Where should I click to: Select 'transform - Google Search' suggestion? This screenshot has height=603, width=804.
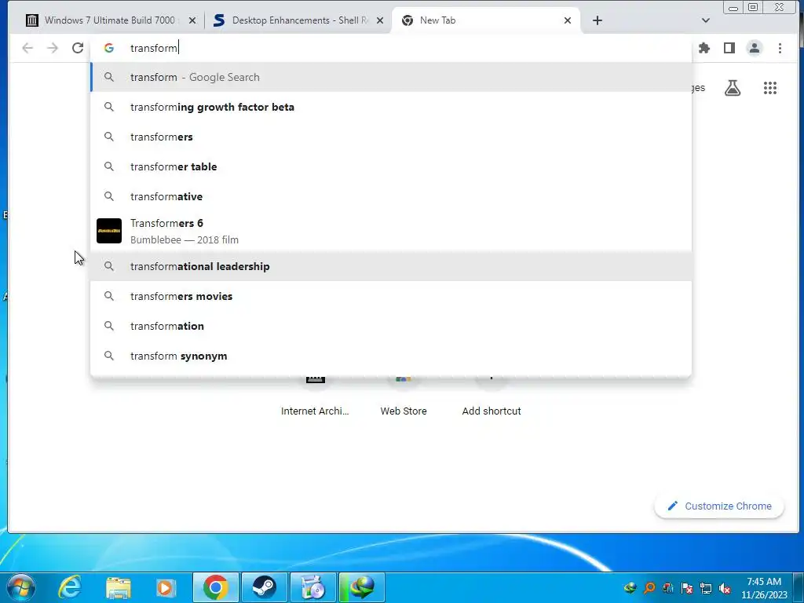391,78
